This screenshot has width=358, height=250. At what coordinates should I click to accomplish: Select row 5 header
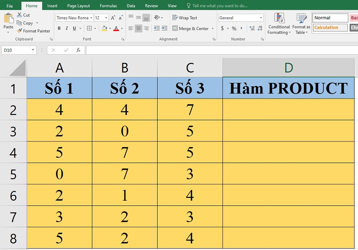pos(13,174)
